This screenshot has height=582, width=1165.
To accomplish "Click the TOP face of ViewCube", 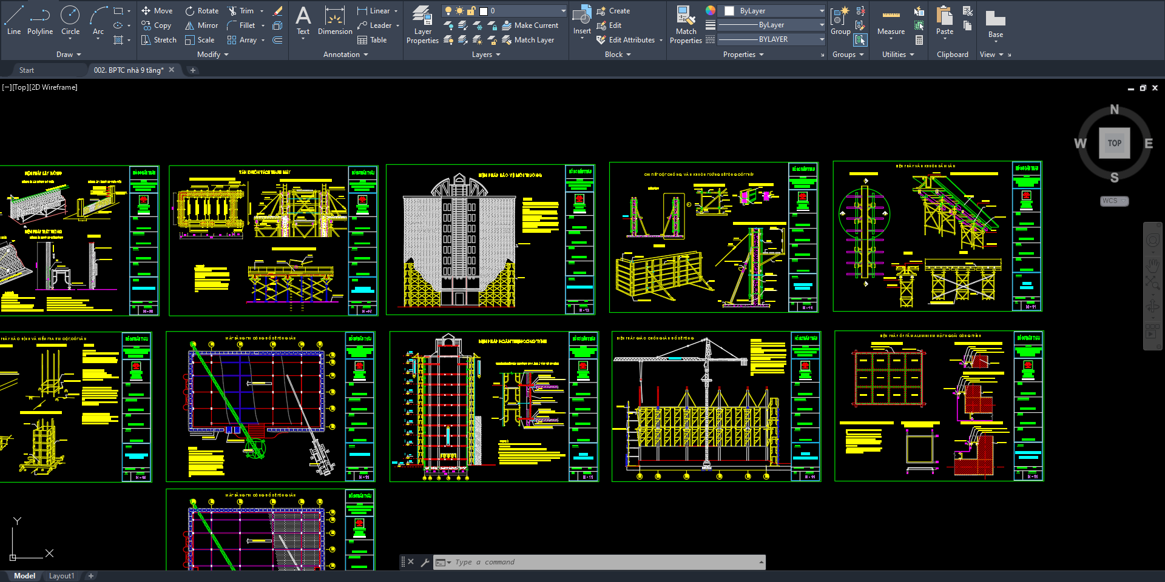I will (1114, 143).
